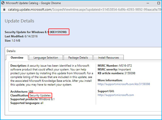Screen dimensions: 162x120
Task: Click the Microsoft Update Catalog window title
Action: point(33,3)
